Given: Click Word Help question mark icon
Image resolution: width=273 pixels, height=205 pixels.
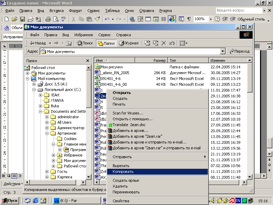Looking at the screenshot, I should pyautogui.click(x=217, y=19).
